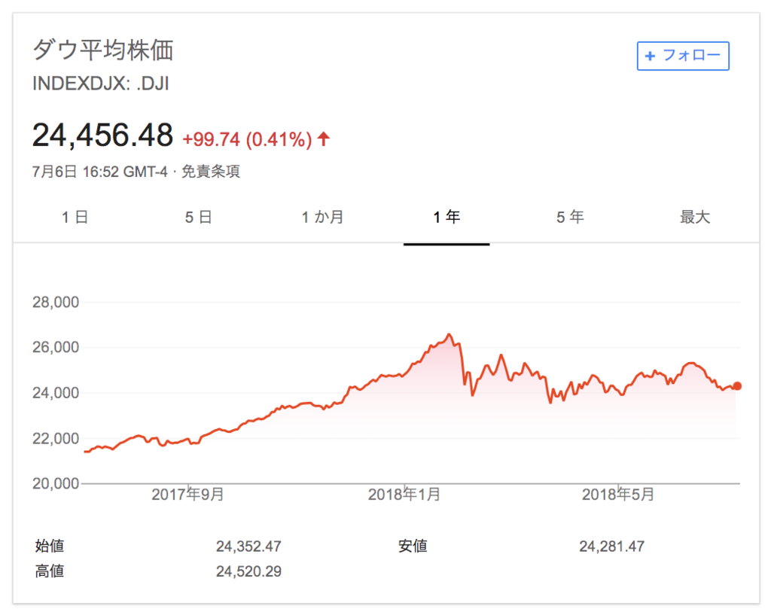The height and width of the screenshot is (612, 771).
Task: Click the red dot at chart line end
Action: [736, 386]
